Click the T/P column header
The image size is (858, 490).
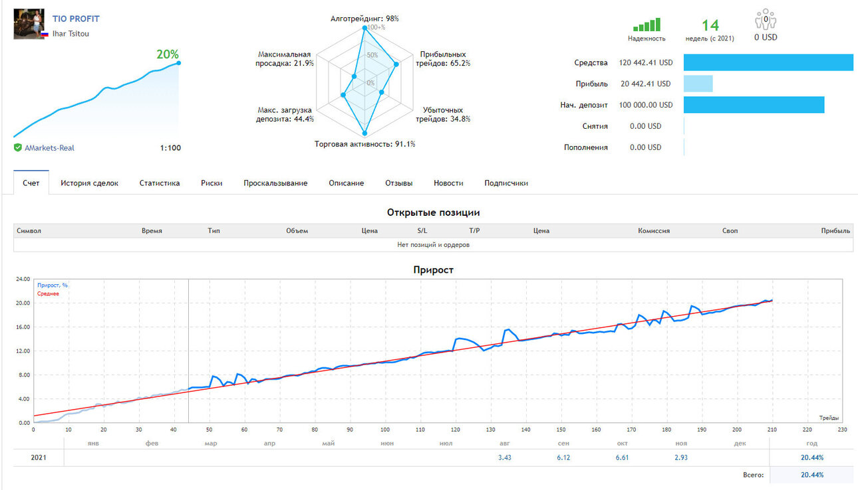[474, 231]
